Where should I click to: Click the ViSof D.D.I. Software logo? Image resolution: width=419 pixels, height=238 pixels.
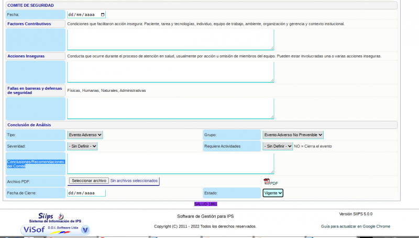coord(56,230)
